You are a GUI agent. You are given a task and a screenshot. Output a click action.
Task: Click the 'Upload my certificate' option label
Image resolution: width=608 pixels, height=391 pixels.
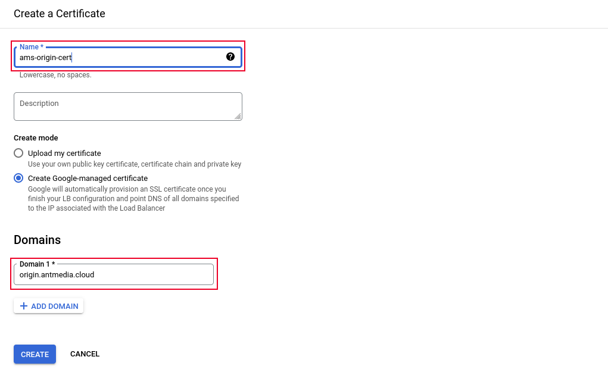tap(64, 154)
